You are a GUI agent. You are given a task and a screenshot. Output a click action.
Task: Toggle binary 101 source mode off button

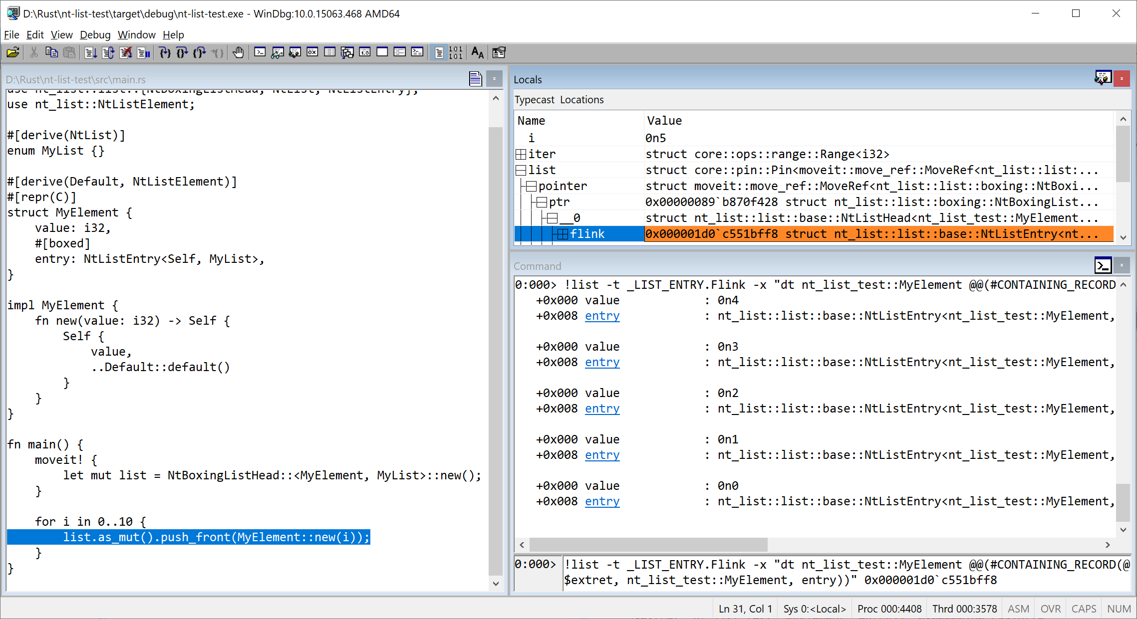coord(456,52)
